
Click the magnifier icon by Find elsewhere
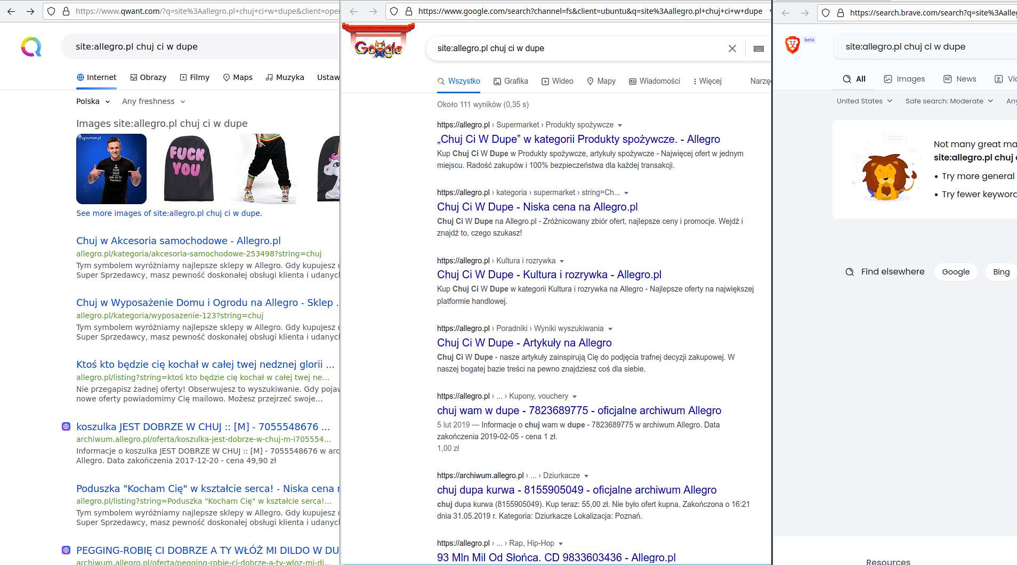pos(850,272)
